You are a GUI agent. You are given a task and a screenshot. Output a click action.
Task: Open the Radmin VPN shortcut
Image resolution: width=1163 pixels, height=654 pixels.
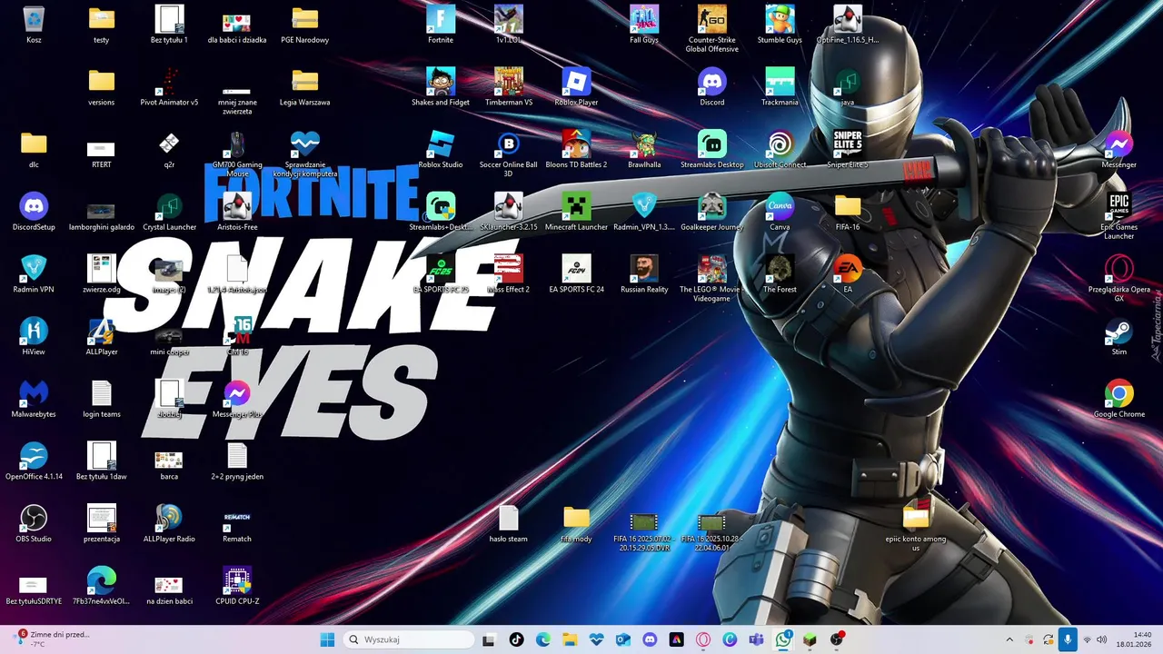point(34,274)
